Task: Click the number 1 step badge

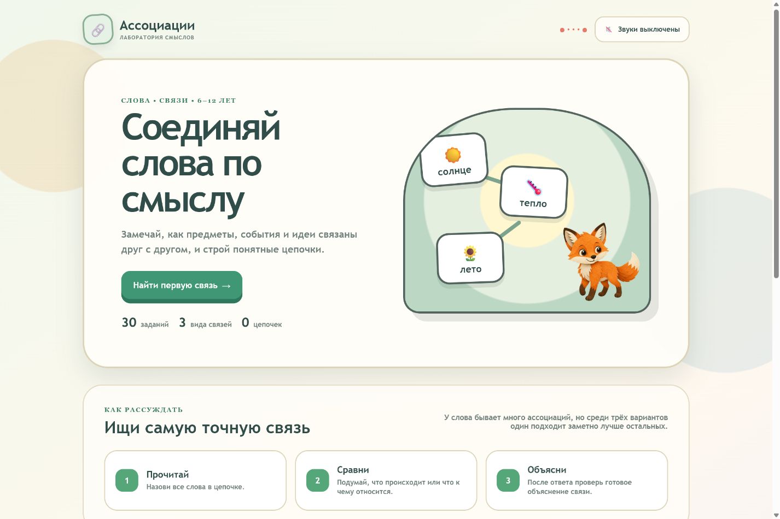Action: 127,480
